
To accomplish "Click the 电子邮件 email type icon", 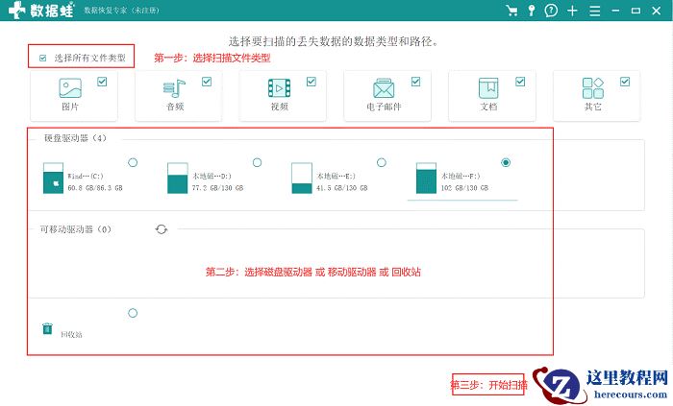I will 384,88.
